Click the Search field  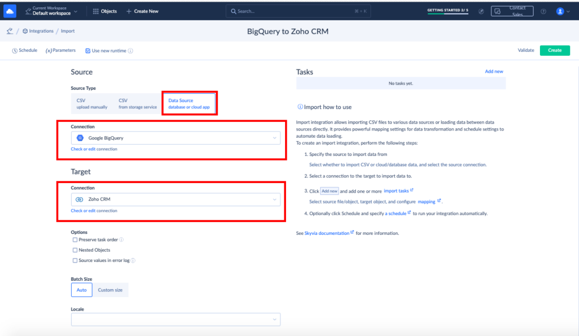point(298,11)
